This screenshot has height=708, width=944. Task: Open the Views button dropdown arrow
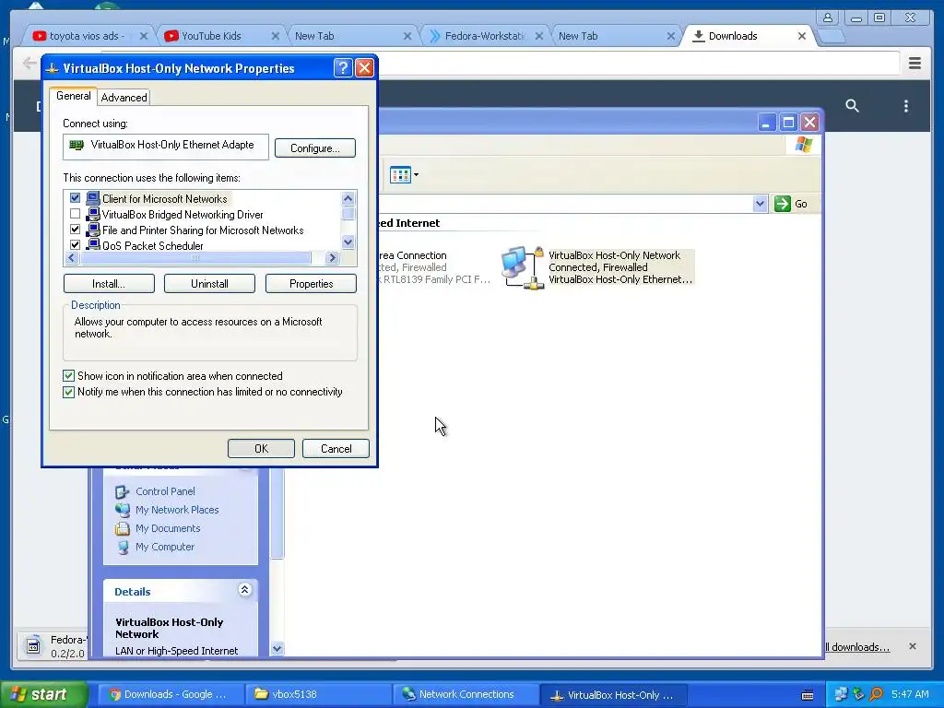point(416,175)
